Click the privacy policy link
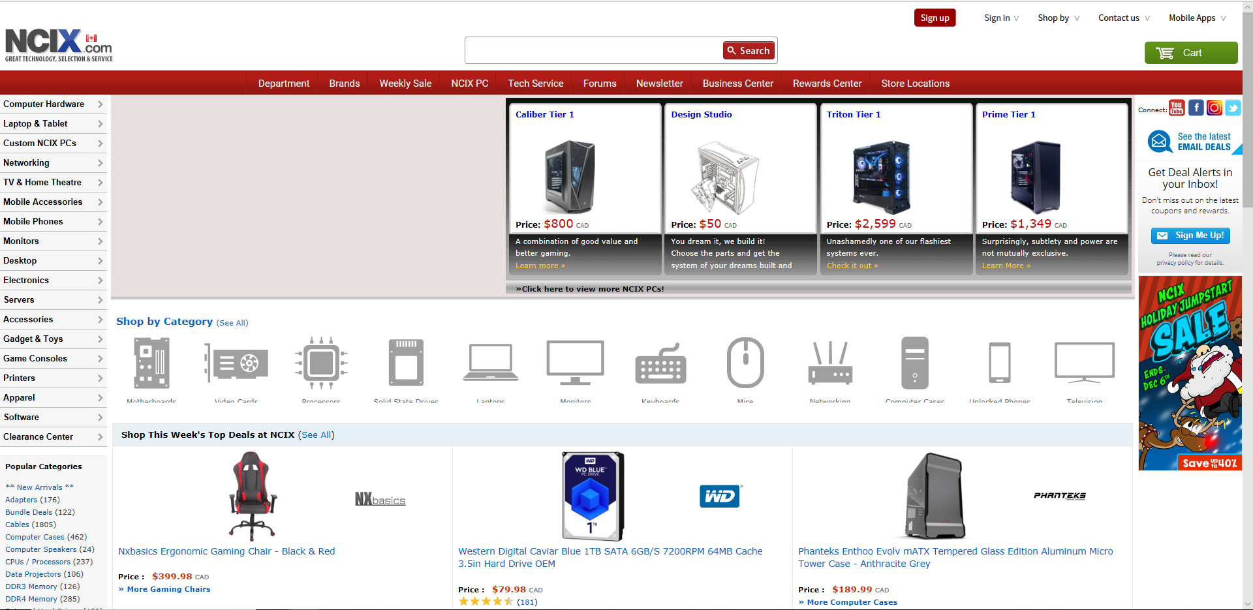The height and width of the screenshot is (610, 1253). coord(1175,263)
